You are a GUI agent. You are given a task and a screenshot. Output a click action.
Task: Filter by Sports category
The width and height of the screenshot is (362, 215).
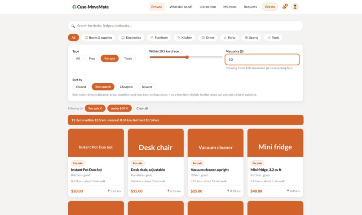[252, 37]
